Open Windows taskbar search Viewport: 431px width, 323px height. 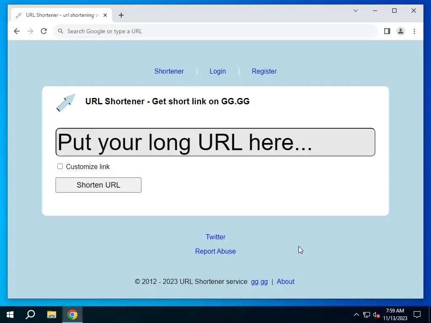[30, 315]
